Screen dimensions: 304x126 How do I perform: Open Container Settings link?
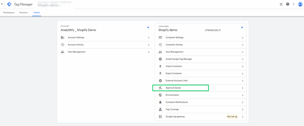point(175,37)
